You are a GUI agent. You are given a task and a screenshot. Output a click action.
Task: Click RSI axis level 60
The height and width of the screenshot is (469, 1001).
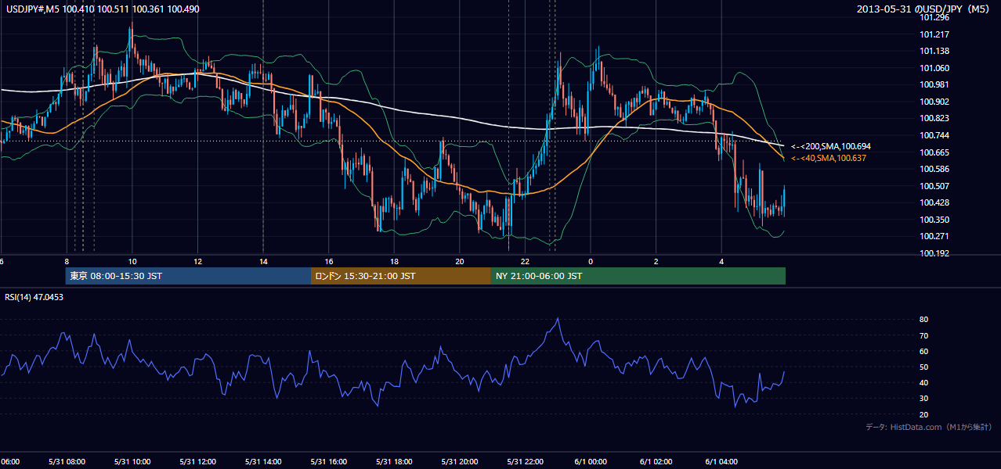pyautogui.click(x=924, y=351)
